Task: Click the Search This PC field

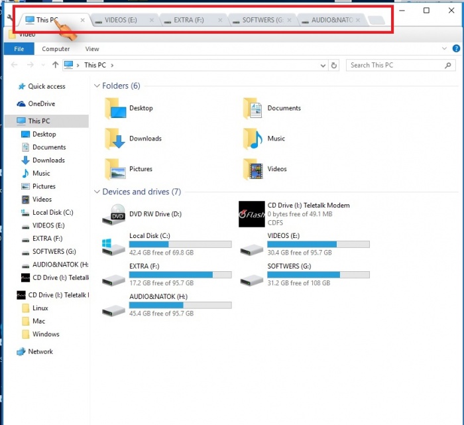Action: tap(396, 65)
